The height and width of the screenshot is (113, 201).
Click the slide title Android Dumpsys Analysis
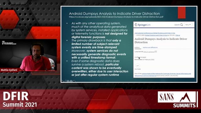[x=114, y=13]
